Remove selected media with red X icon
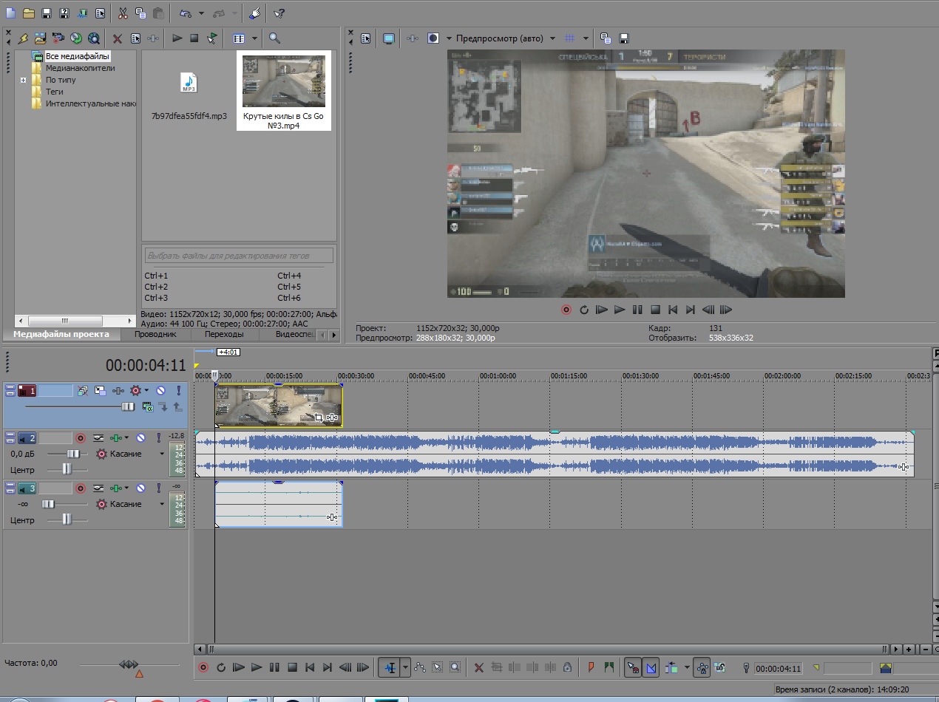 (118, 38)
